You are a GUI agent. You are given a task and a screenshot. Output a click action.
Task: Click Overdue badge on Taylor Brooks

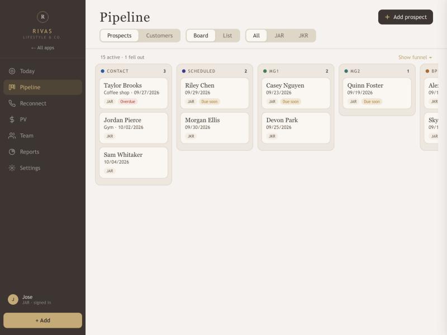tap(127, 102)
